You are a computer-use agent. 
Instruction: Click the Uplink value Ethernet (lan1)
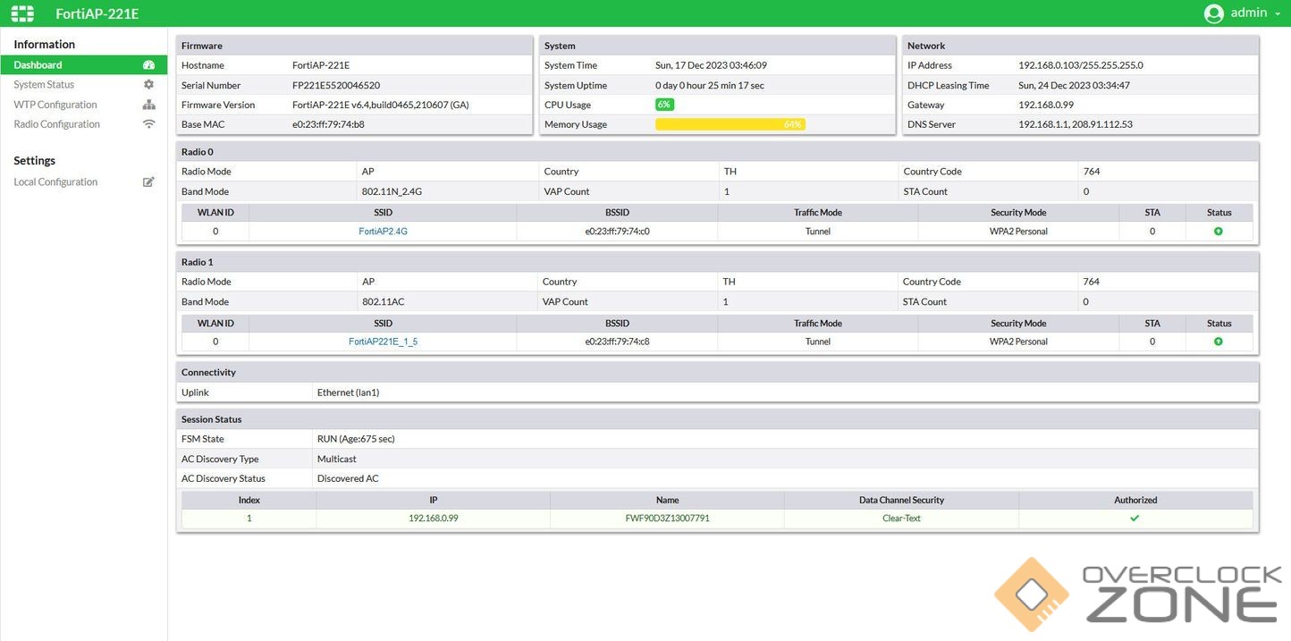348,392
